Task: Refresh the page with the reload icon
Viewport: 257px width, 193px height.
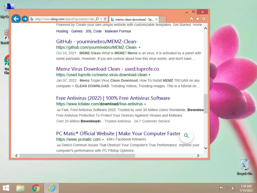Action: click(x=105, y=19)
